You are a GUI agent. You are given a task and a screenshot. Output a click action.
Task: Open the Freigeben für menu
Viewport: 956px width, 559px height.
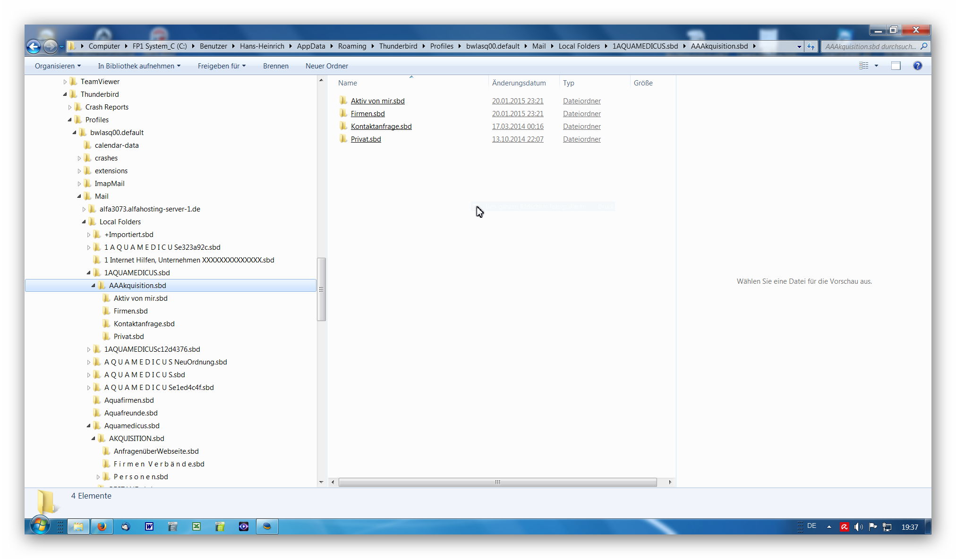222,66
